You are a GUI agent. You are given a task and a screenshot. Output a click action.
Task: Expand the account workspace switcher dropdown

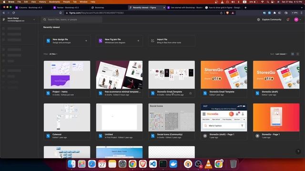point(34,19)
